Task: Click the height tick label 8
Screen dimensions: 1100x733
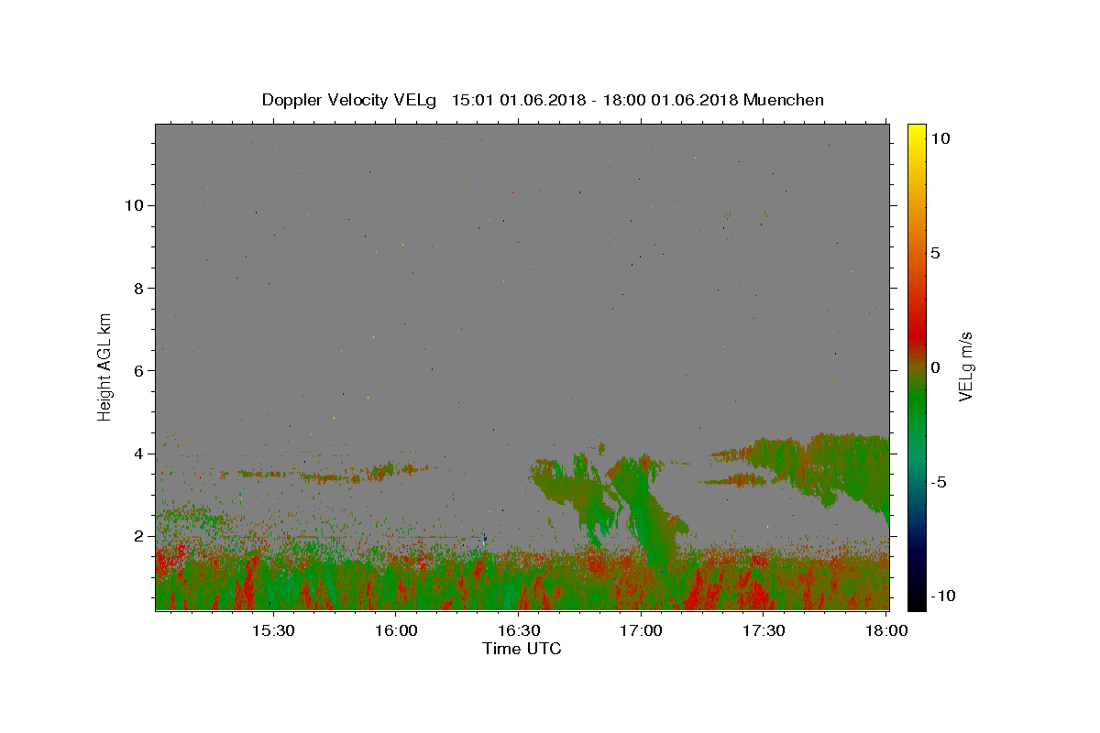Action: (x=139, y=288)
